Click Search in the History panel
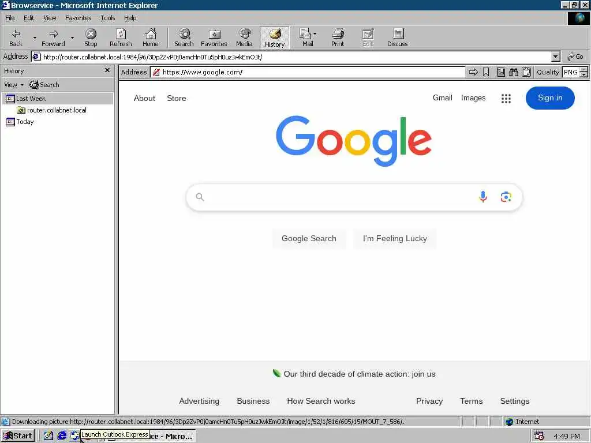 pos(44,85)
